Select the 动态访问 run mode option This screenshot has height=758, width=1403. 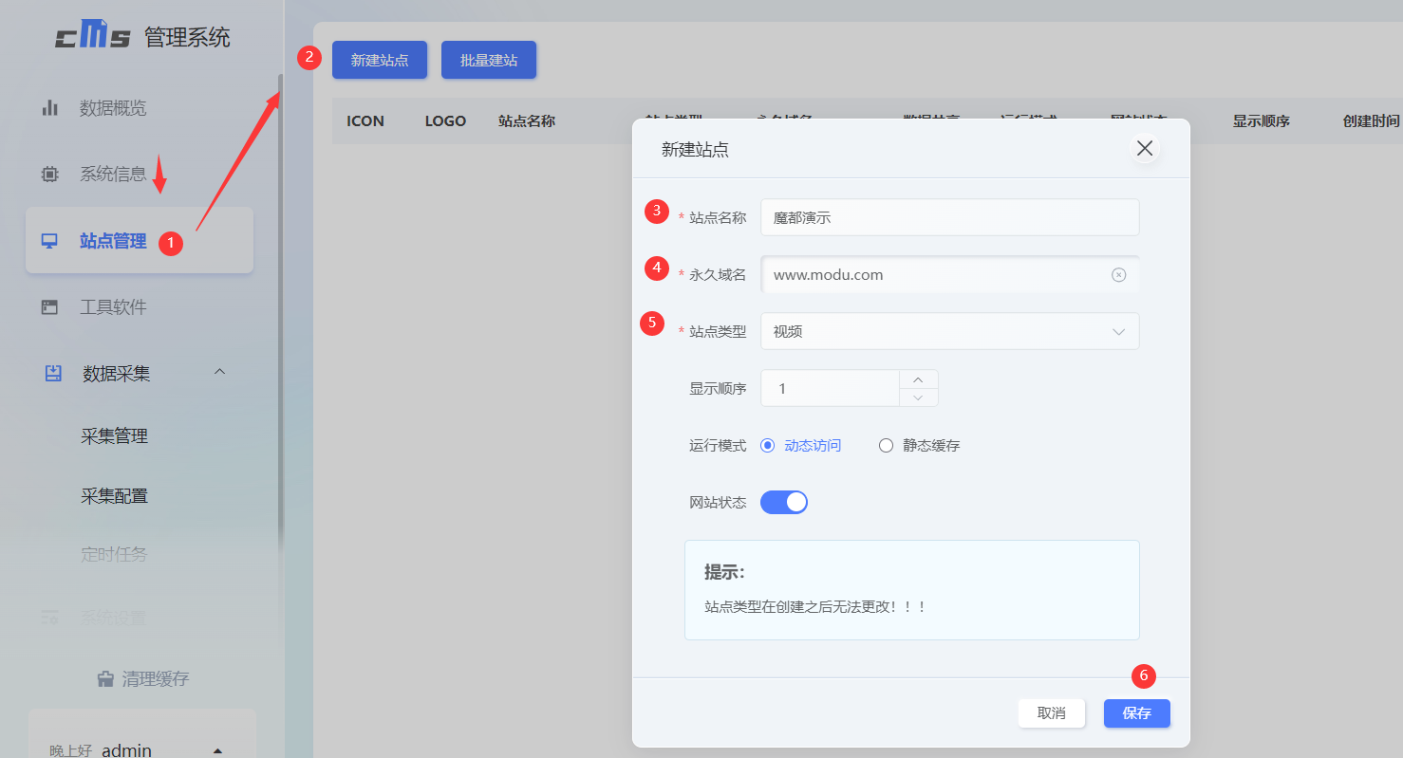767,445
